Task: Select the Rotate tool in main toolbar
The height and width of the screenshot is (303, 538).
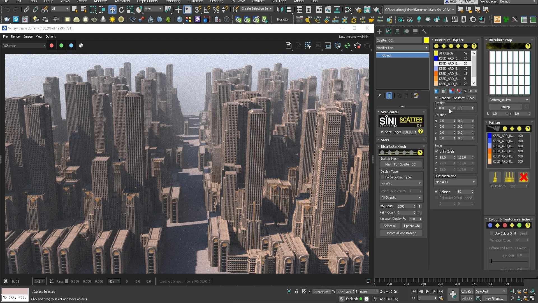Action: pos(121,10)
